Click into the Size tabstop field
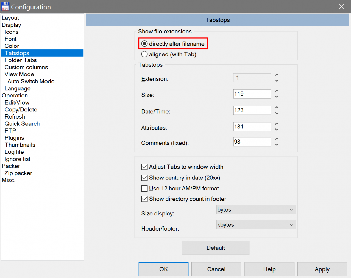This screenshot has width=351, height=278. 252,94
